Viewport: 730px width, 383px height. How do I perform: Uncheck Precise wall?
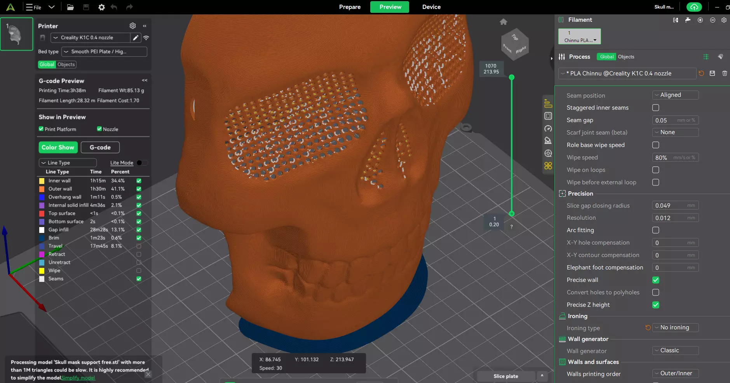(x=656, y=280)
